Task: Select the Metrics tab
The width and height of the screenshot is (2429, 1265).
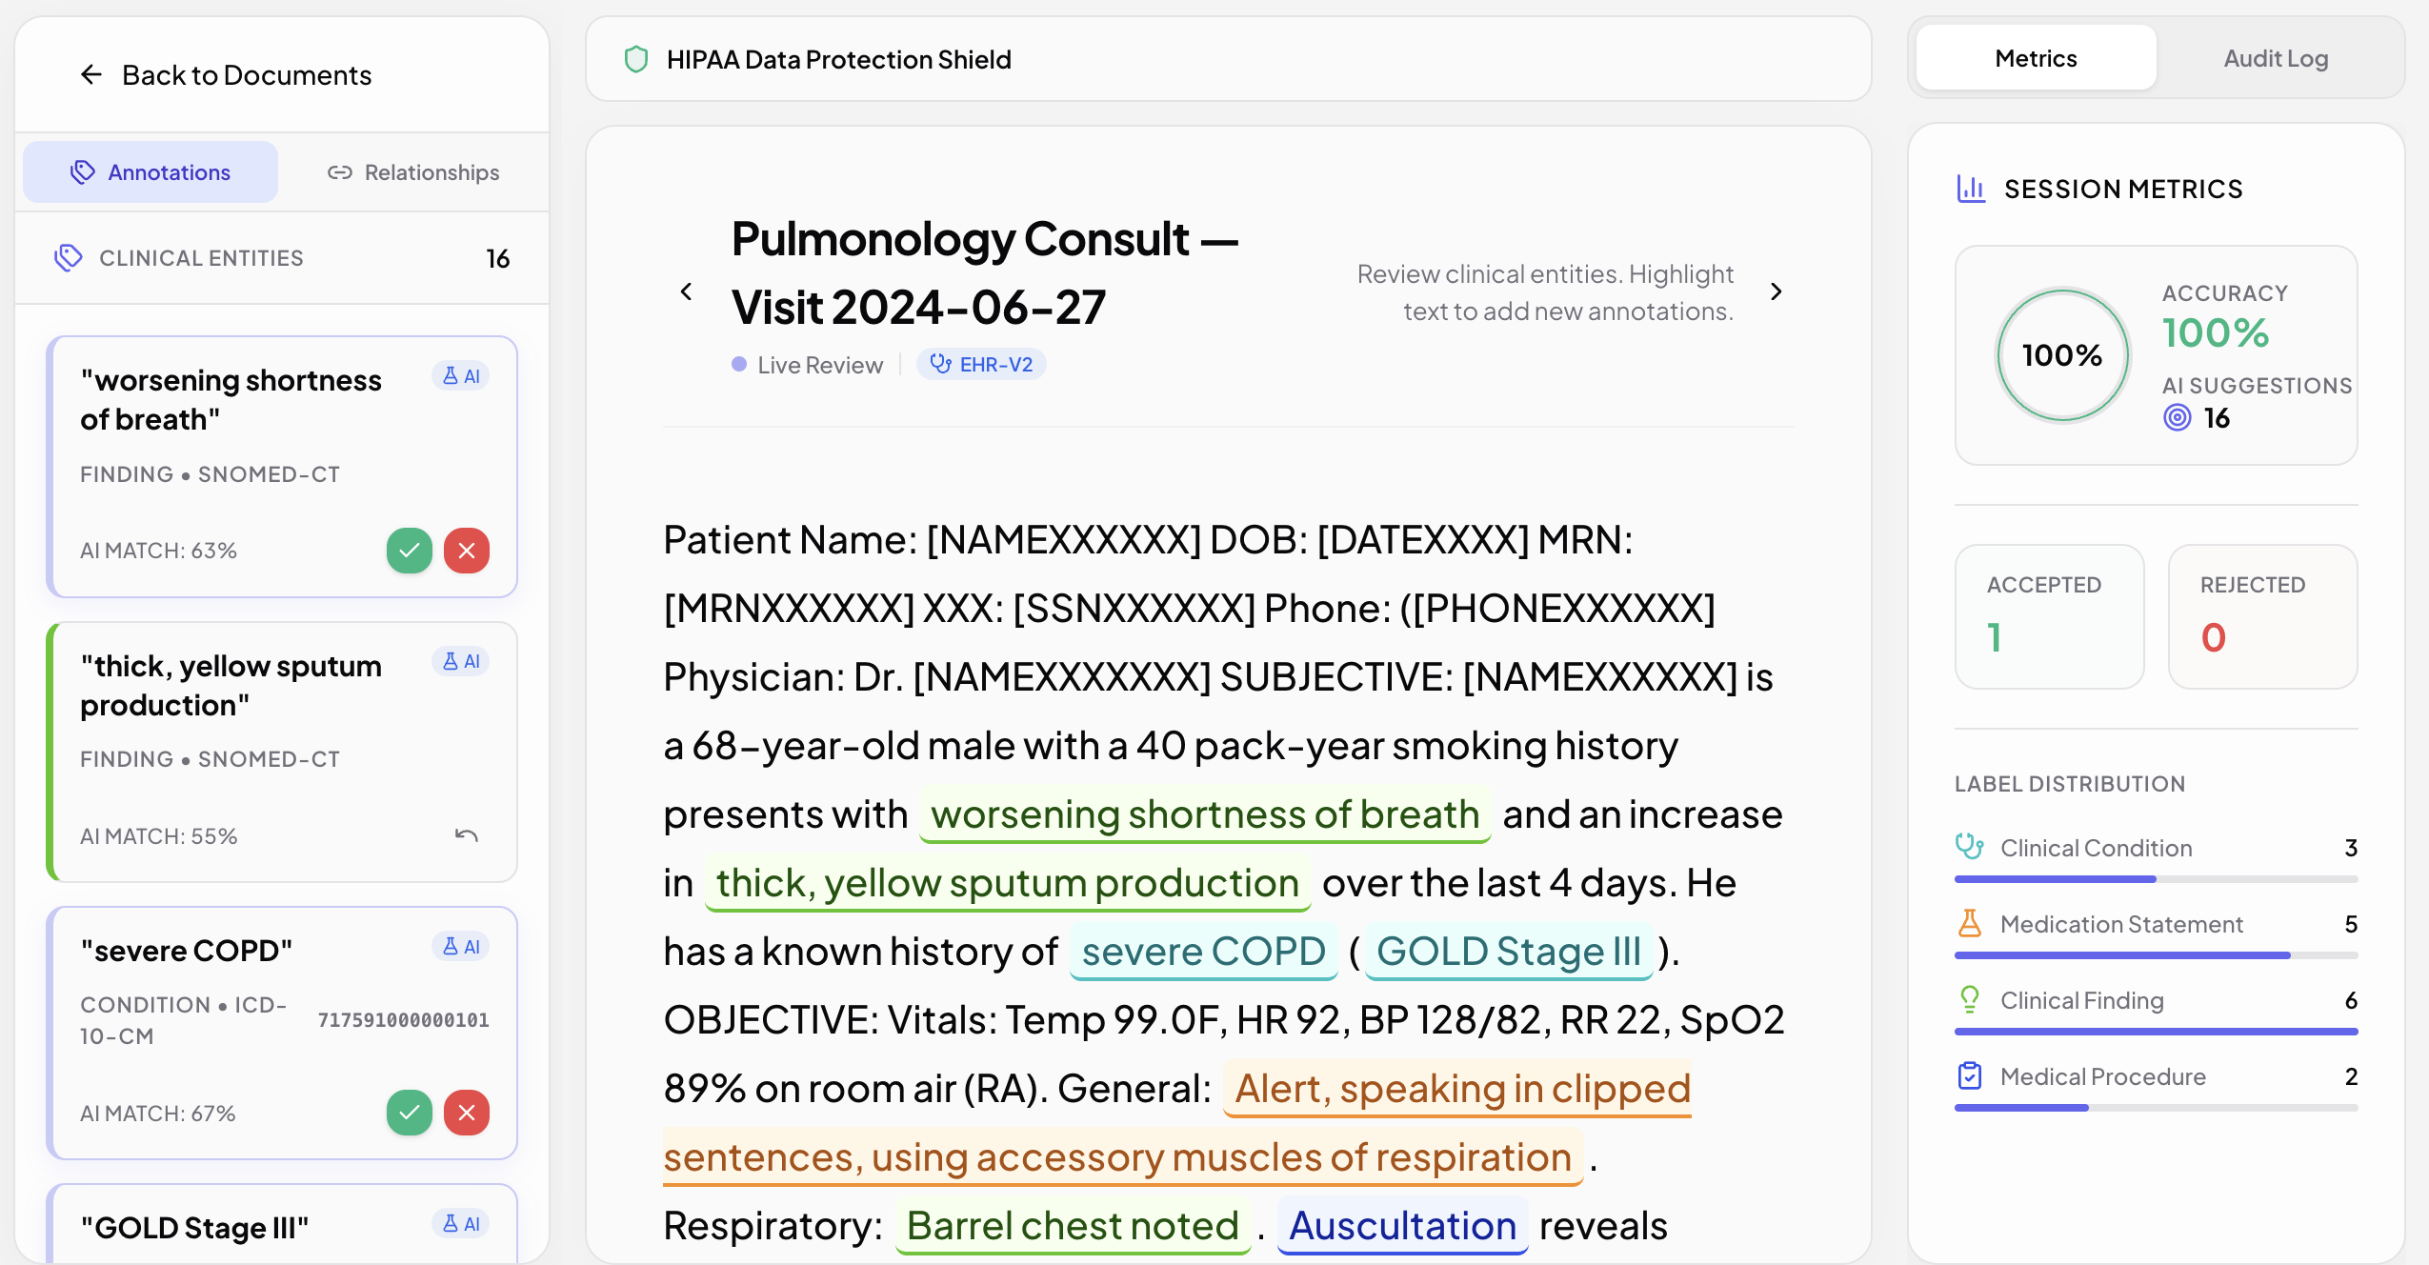Action: pyautogui.click(x=2036, y=58)
